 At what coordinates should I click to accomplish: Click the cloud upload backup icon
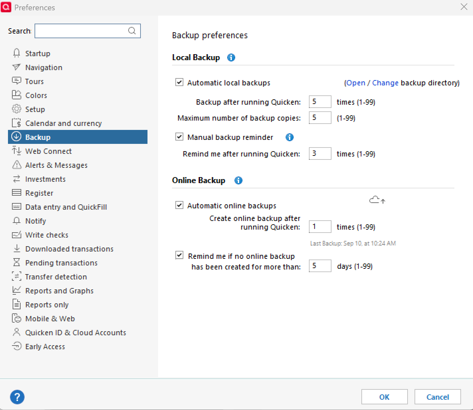click(377, 200)
